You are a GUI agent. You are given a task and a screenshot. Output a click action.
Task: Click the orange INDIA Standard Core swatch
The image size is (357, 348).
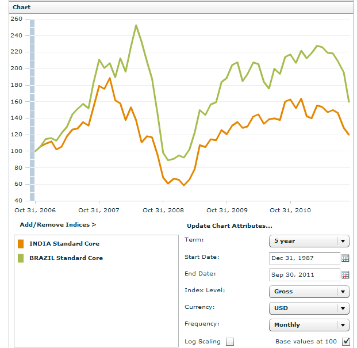(21, 244)
